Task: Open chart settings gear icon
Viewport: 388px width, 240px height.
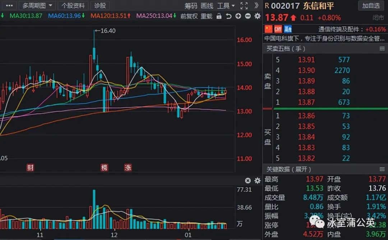Action: [258, 16]
